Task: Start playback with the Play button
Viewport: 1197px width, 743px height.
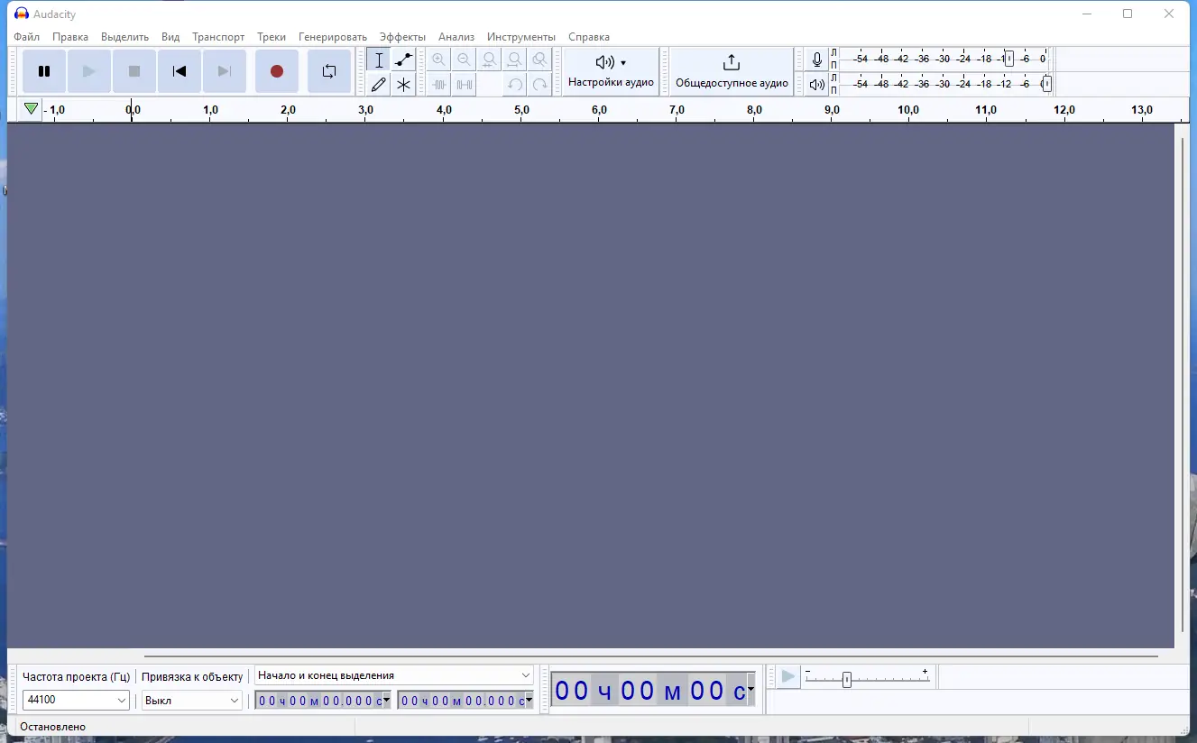Action: pyautogui.click(x=89, y=71)
